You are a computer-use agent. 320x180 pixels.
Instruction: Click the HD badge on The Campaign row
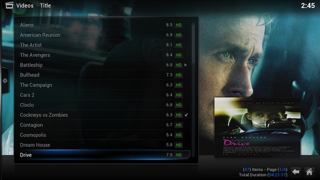[x=179, y=85]
